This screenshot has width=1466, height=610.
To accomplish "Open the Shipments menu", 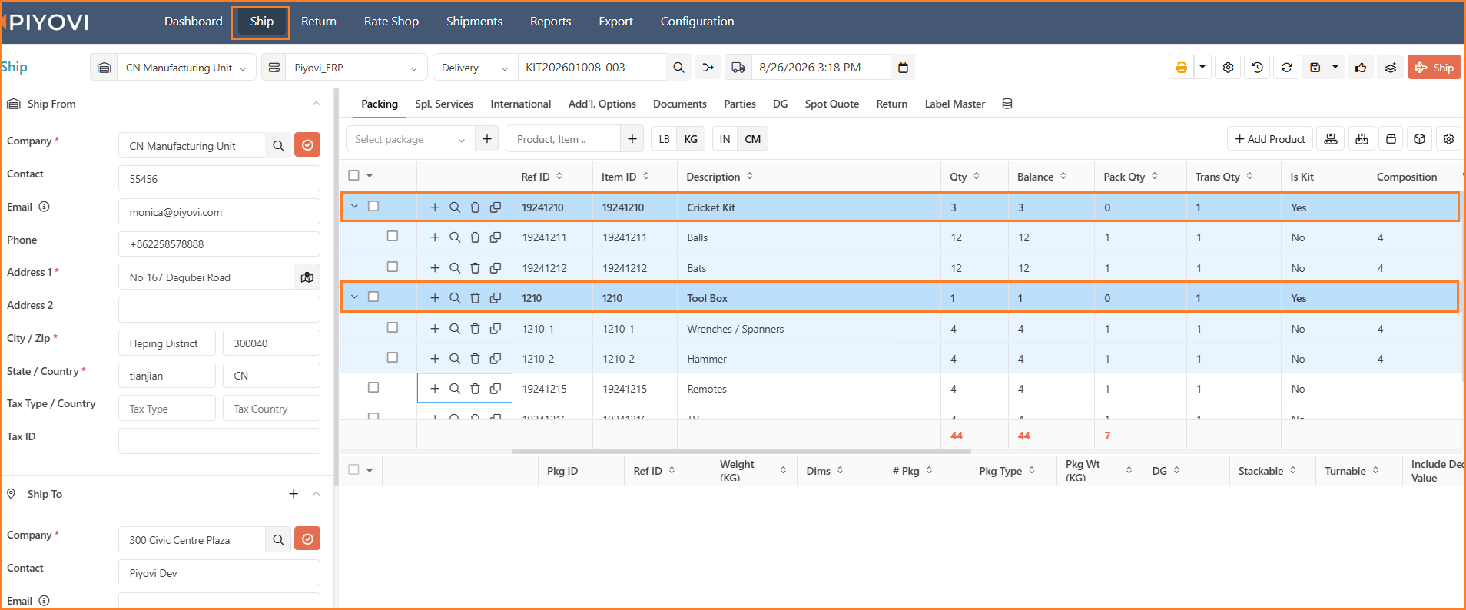I will tap(474, 22).
